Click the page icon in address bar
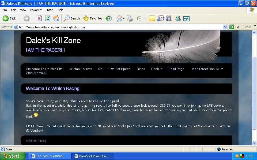 click(16, 27)
